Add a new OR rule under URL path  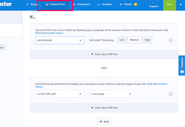tap(104, 108)
